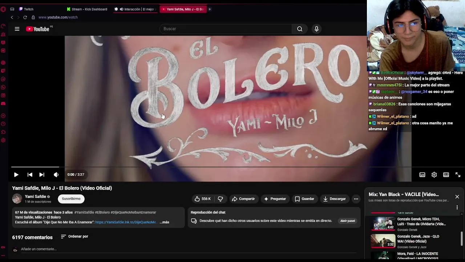The height and width of the screenshot is (262, 465).
Task: Open the Opera workspaces icon beside tabs
Action: click(12, 9)
